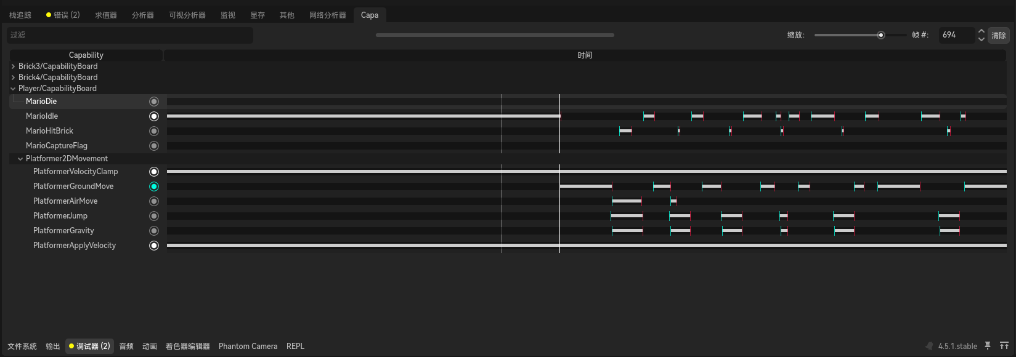Image resolution: width=1016 pixels, height=357 pixels.
Task: Open the 文件系统 bottom panel
Action: (22, 347)
